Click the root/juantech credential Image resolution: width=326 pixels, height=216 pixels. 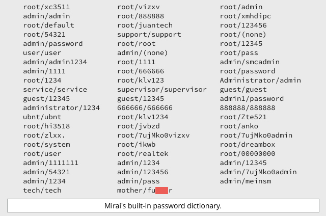point(145,25)
